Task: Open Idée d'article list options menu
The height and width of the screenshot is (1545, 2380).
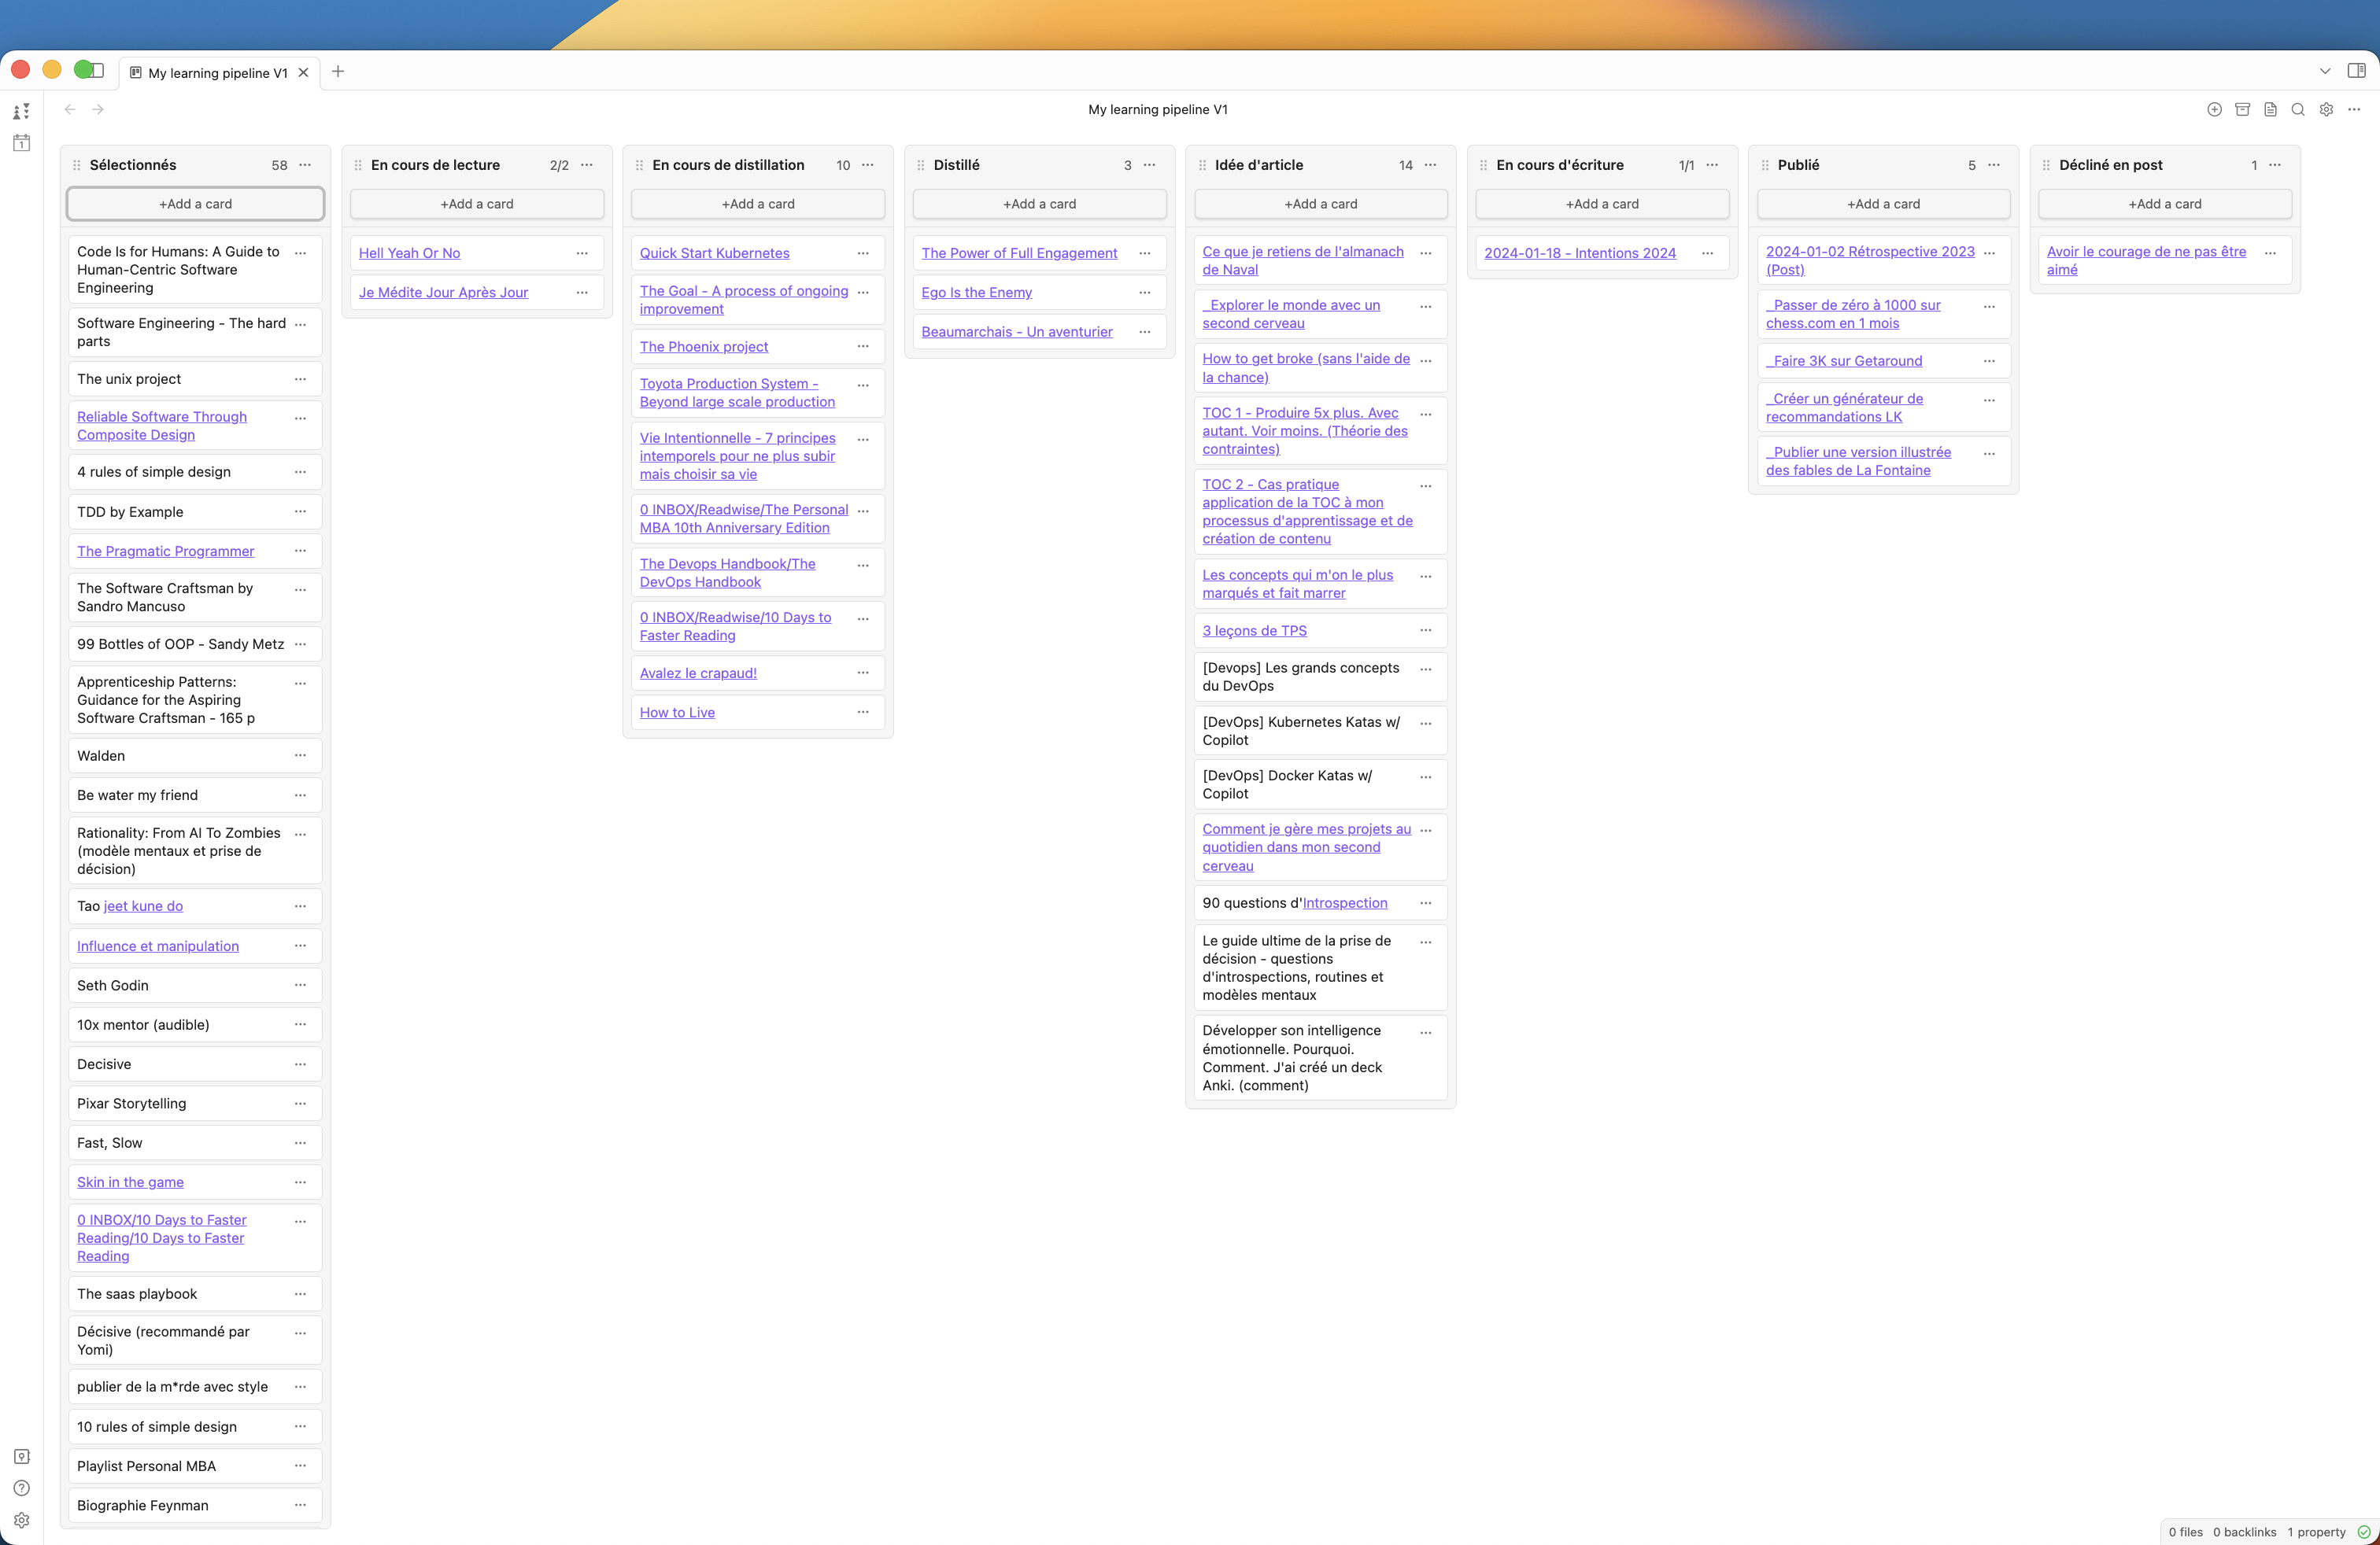Action: click(x=1431, y=165)
